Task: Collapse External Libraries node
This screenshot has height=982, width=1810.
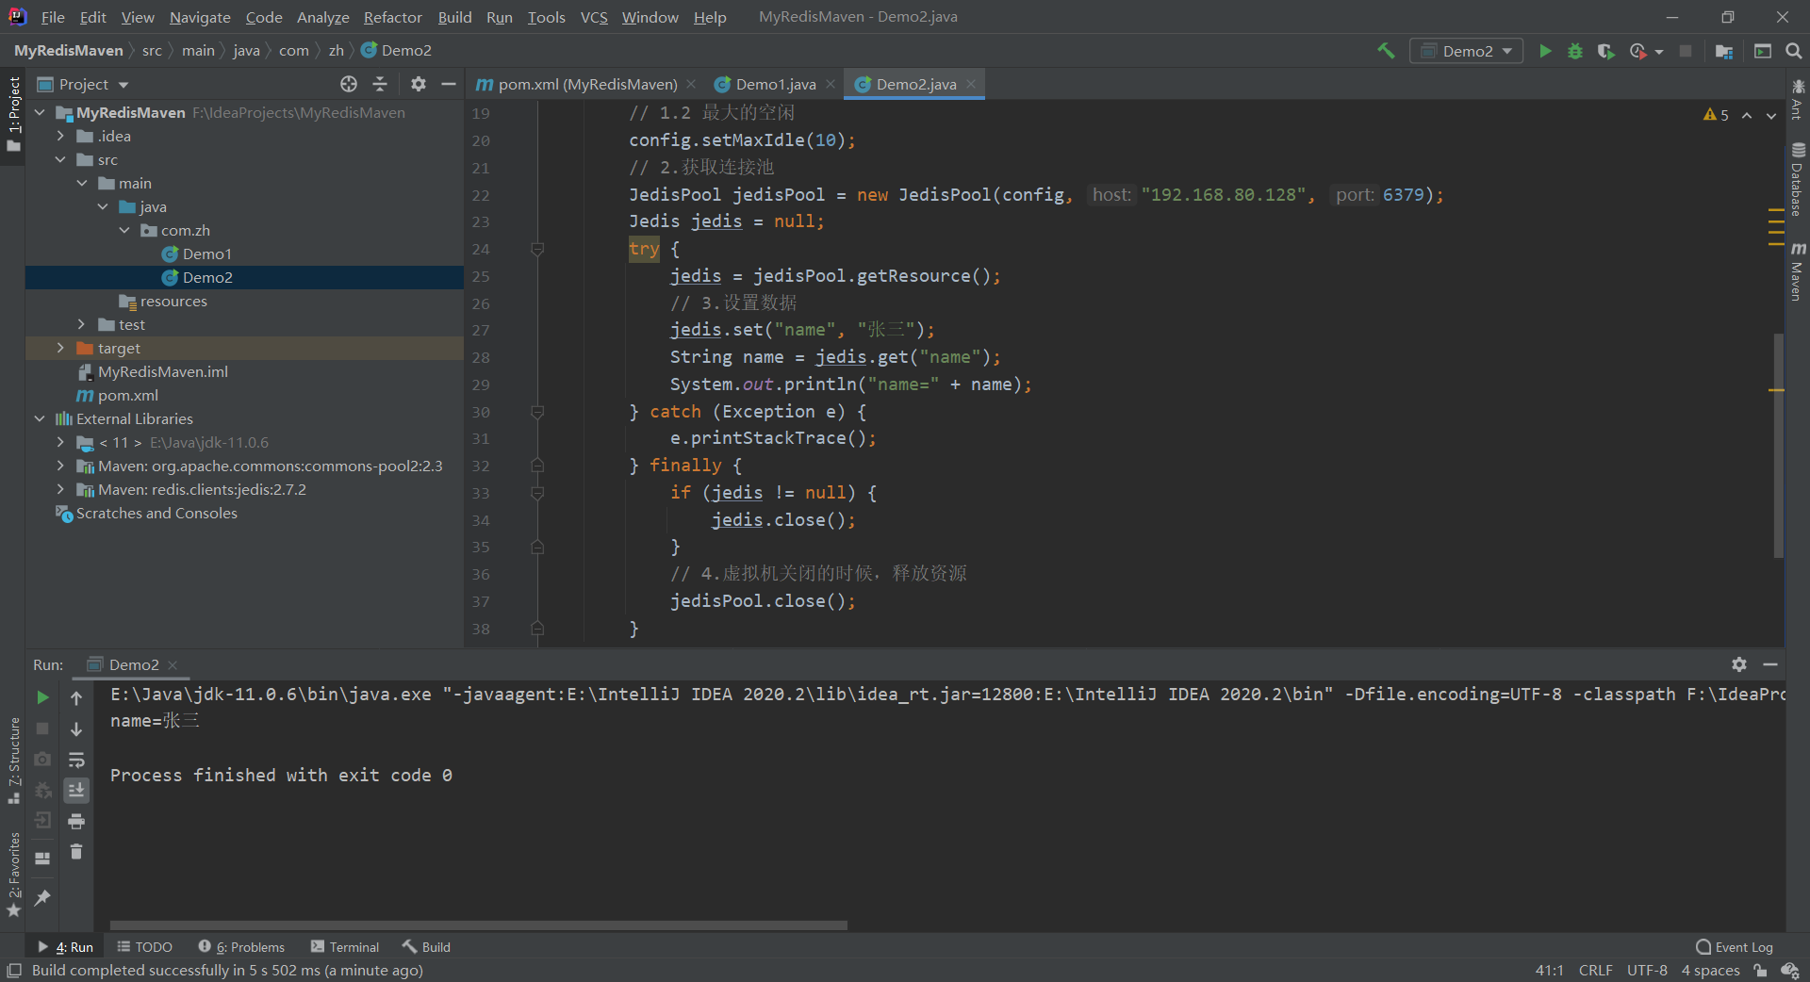Action: pyautogui.click(x=39, y=419)
